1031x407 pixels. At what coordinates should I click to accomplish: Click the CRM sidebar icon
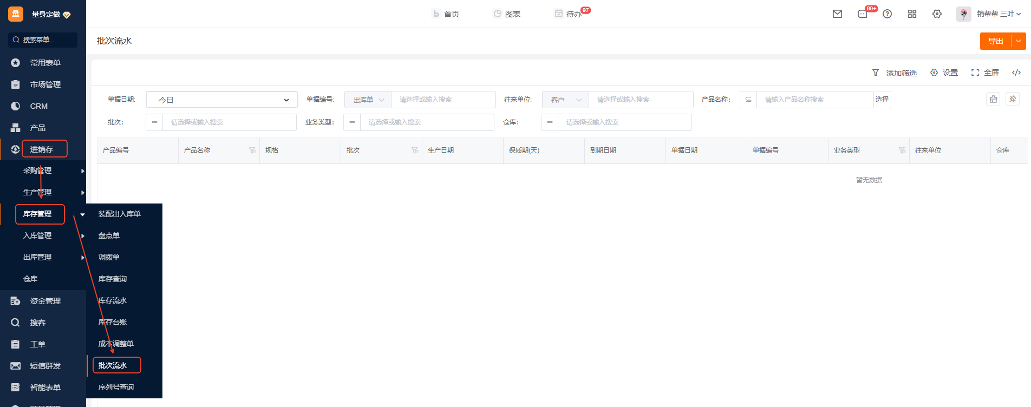tap(16, 106)
